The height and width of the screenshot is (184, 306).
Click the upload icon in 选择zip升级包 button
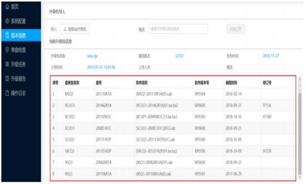tap(65, 29)
